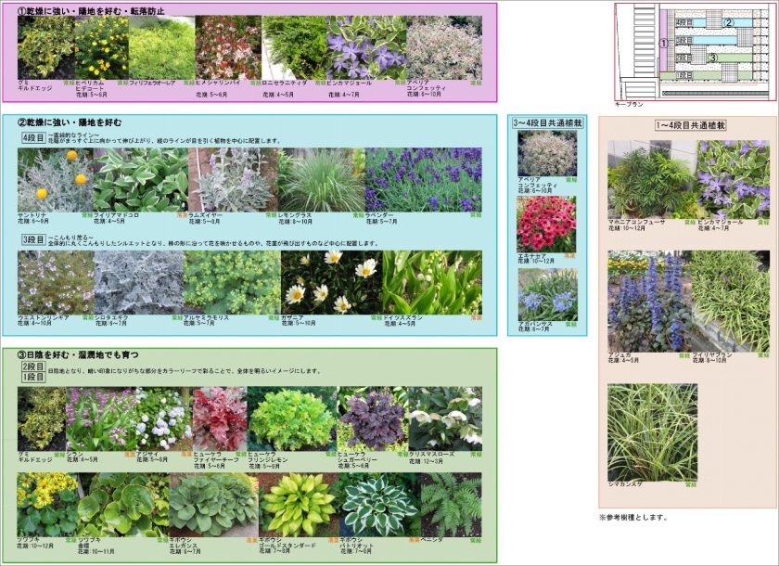Screen dimensions: 779x566
Task: Click the フイリヤブラン photo
Action: [x=729, y=302]
